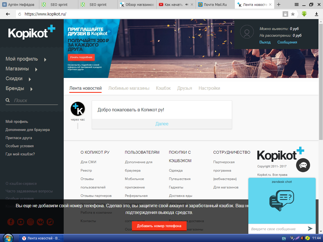323x242 pixels.
Task: Click the padlock icon in the address bar
Action: click(x=285, y=14)
